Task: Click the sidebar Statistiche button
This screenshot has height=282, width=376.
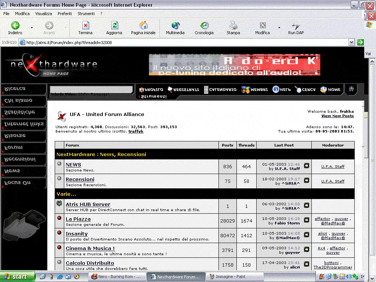Action: [23, 112]
